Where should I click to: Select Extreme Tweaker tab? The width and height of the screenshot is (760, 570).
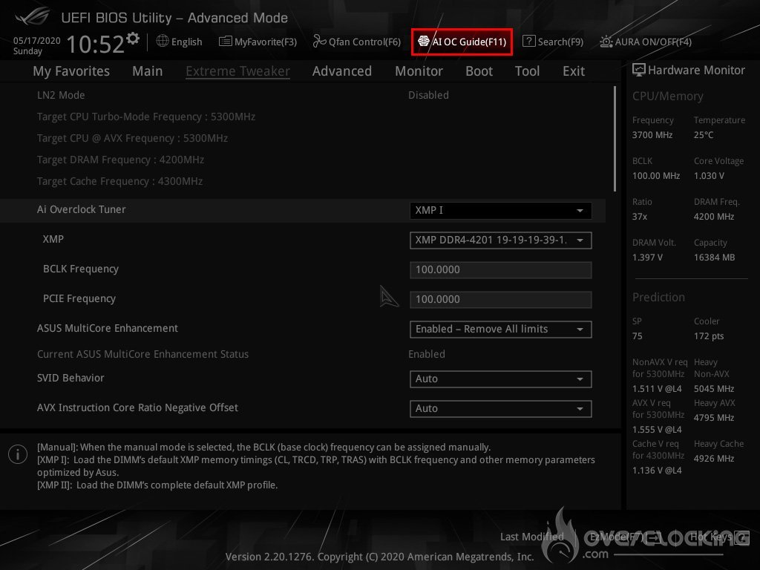point(237,71)
